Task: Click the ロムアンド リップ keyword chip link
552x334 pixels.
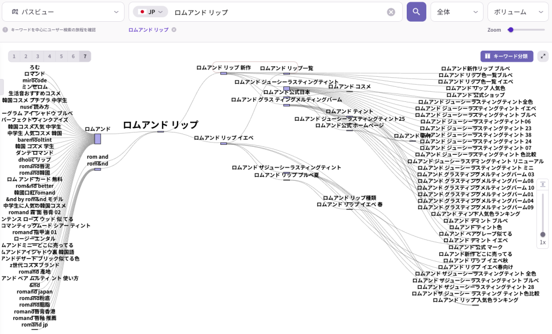Action: (x=148, y=30)
